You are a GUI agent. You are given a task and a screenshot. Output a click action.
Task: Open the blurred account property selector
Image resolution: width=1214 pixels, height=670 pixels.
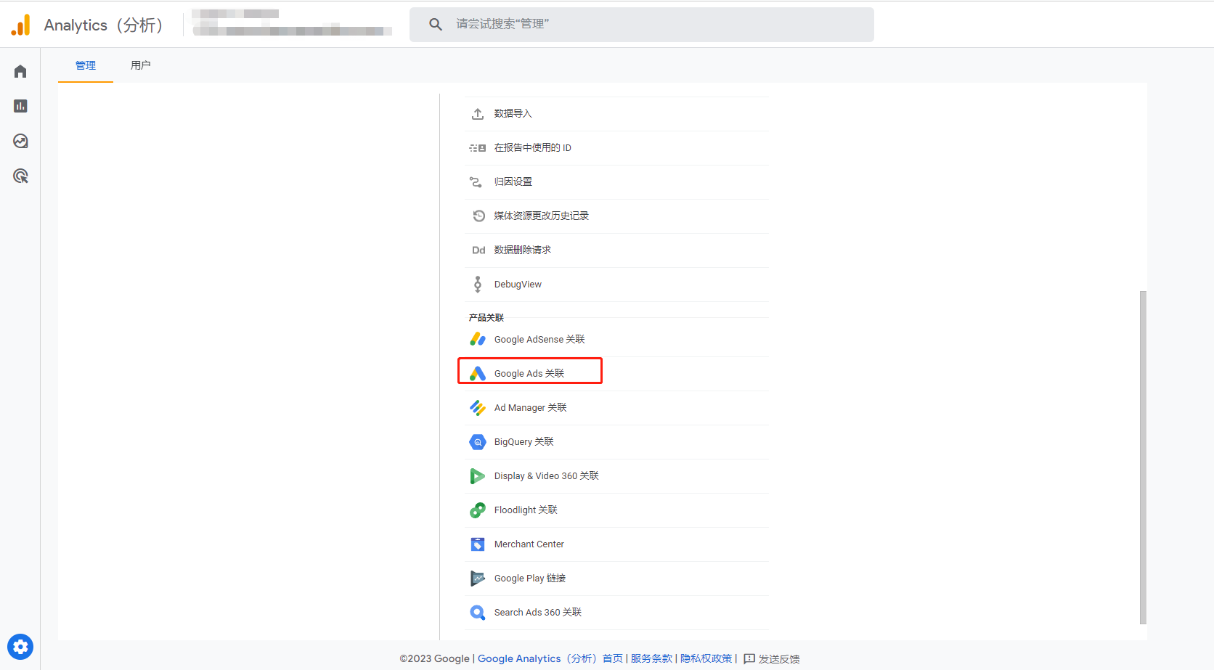point(292,23)
